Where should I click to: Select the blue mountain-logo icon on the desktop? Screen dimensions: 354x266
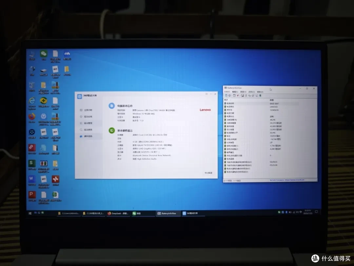(x=67, y=55)
